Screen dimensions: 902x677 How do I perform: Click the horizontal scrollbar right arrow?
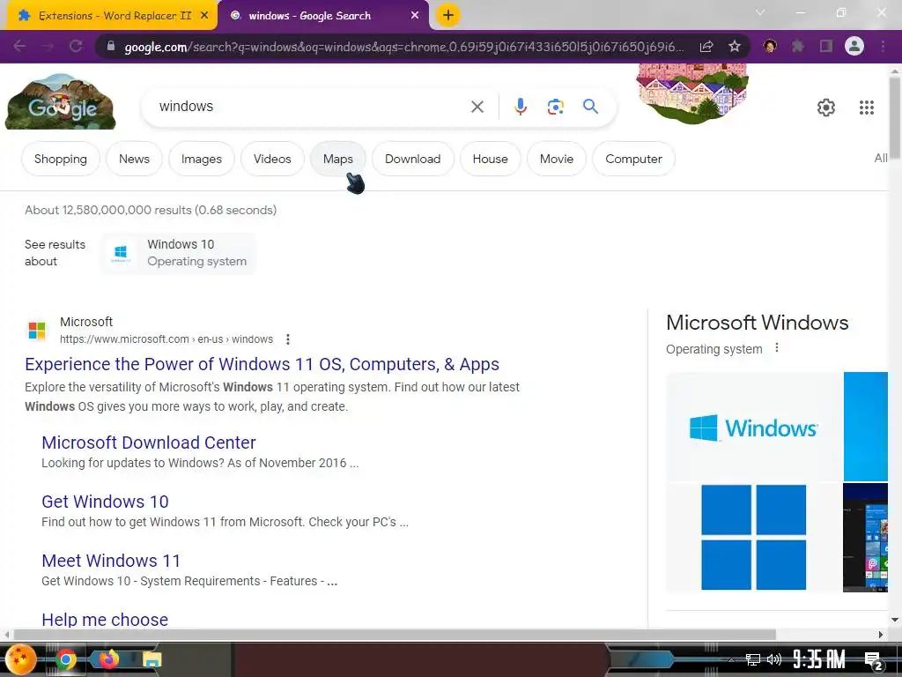881,635
